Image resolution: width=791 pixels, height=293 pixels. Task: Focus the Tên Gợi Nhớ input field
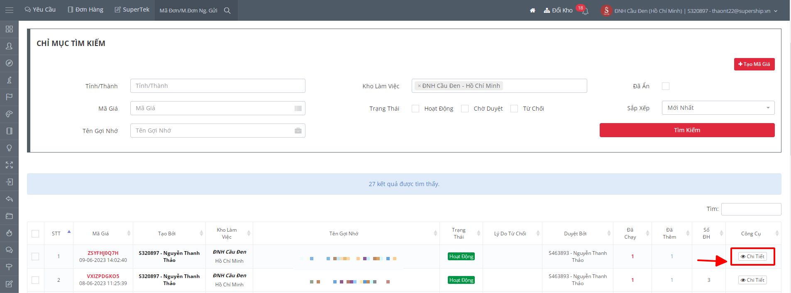tap(218, 131)
